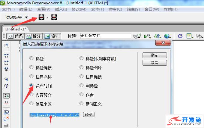This screenshot has height=128, width=204.
Task: Select the 标题 radio button
Action: [x=31, y=58]
